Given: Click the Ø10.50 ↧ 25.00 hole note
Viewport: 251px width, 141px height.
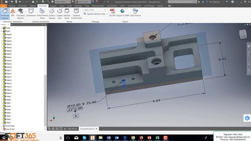Looking at the screenshot, I should click(x=82, y=104).
